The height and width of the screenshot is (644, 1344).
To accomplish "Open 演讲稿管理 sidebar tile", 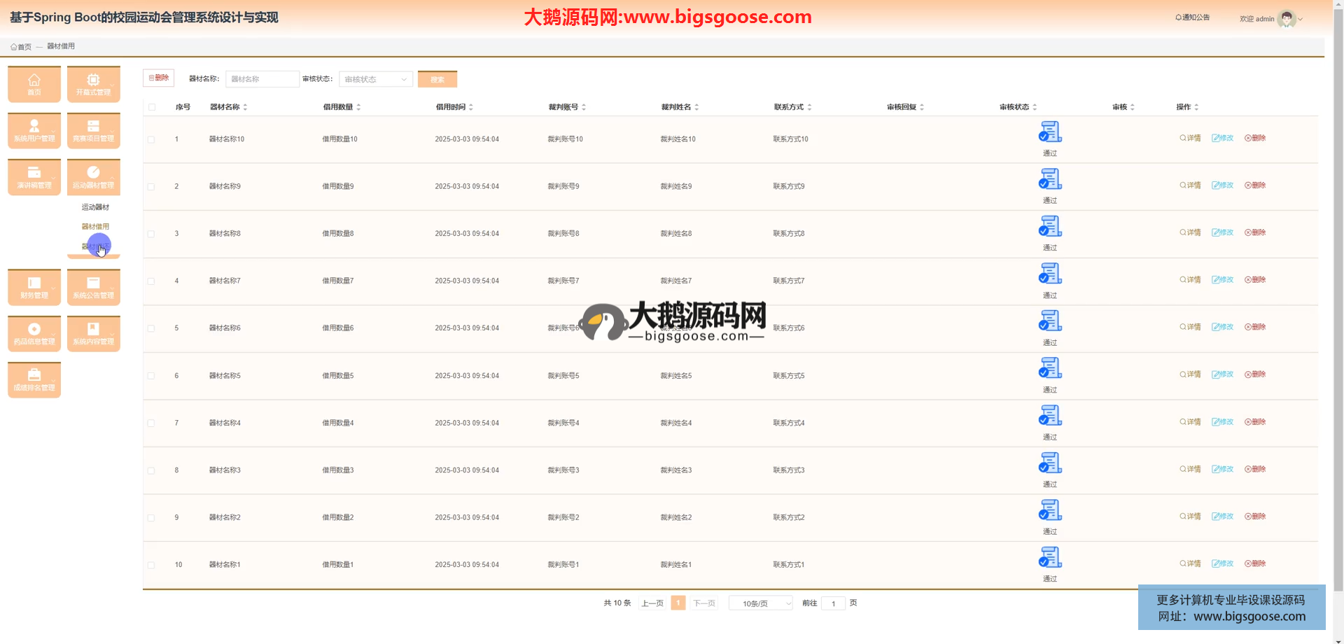I will pos(34,176).
